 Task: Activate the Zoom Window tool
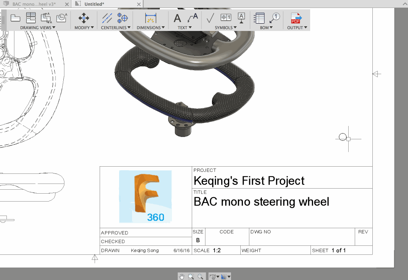point(191,277)
